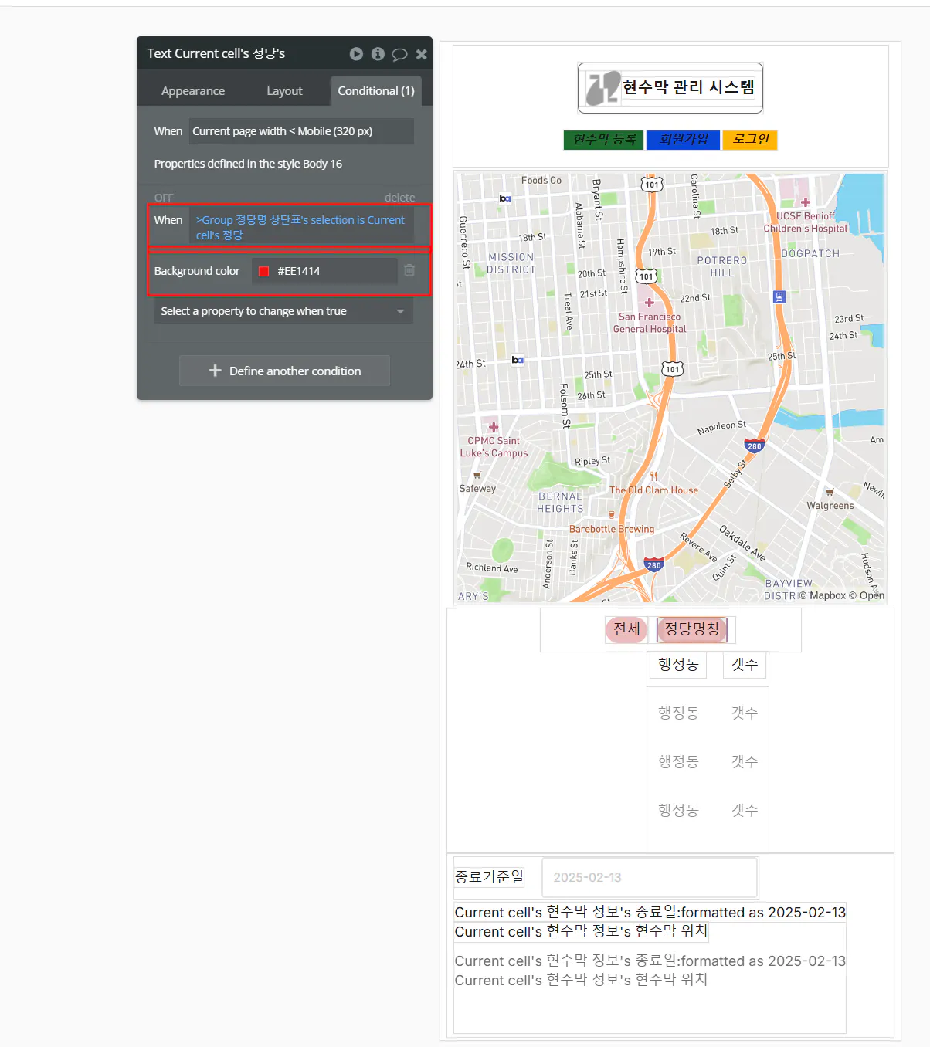
Task: Click the green 현수막 등록 button
Action: pyautogui.click(x=603, y=140)
